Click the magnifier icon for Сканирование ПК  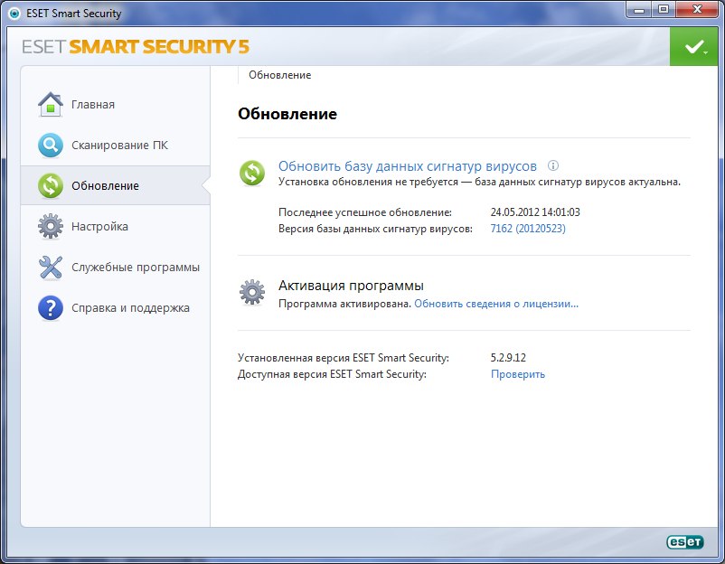[51, 146]
